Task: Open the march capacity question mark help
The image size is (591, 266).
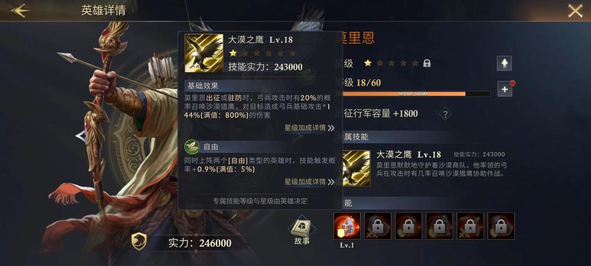Action: point(445,114)
